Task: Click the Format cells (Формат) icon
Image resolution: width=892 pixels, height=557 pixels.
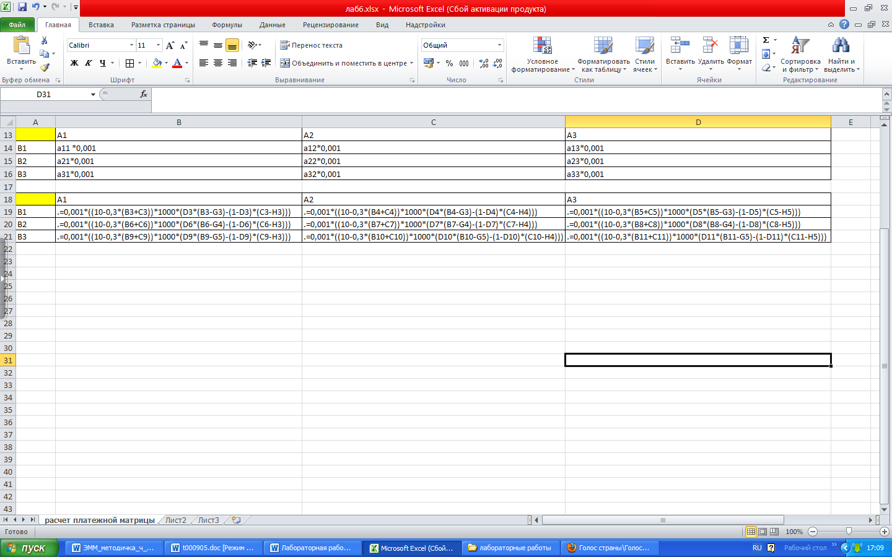Action: 739,46
